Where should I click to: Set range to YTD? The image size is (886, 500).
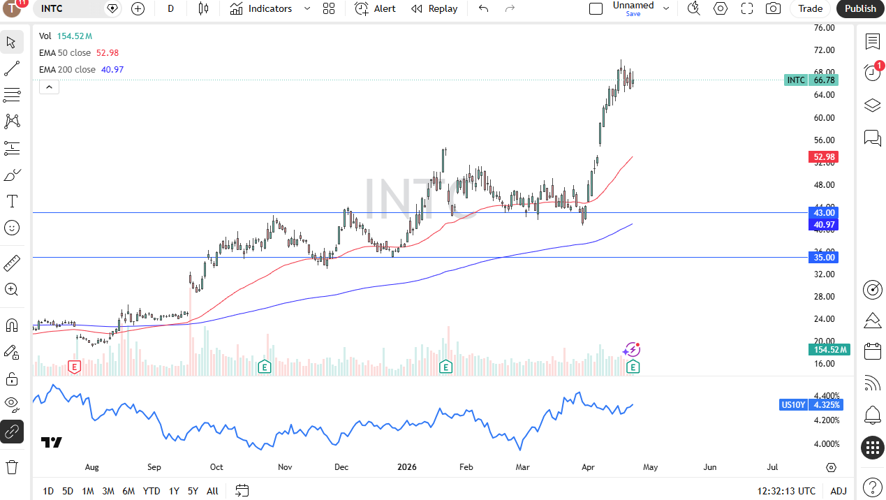click(152, 491)
